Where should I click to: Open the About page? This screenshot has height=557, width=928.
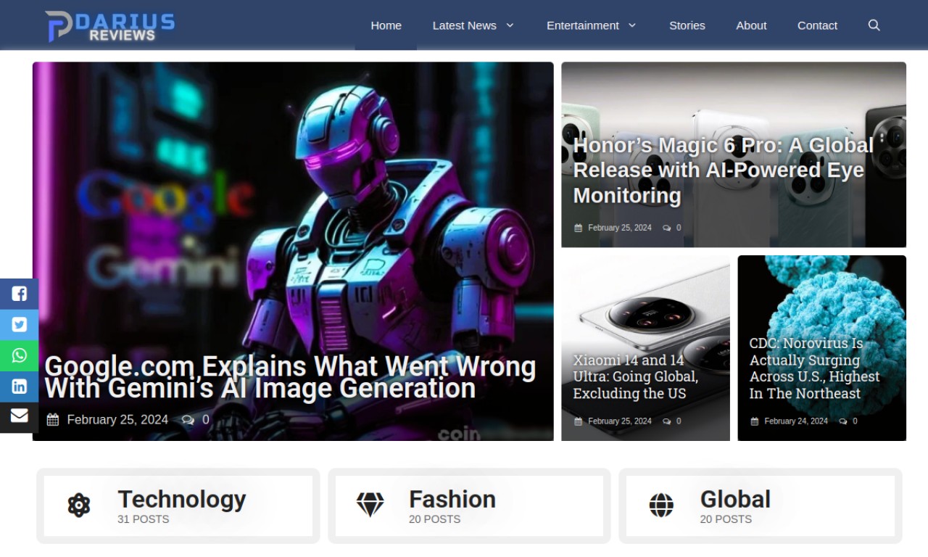click(x=751, y=25)
